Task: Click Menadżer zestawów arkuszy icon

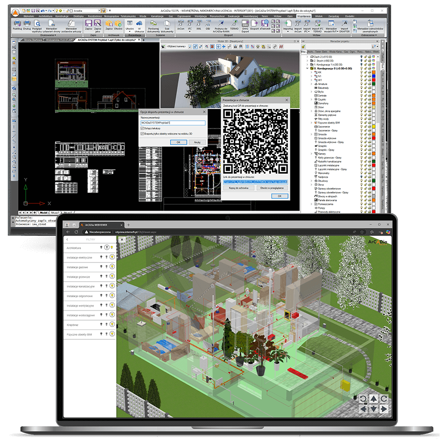Action: point(71,23)
